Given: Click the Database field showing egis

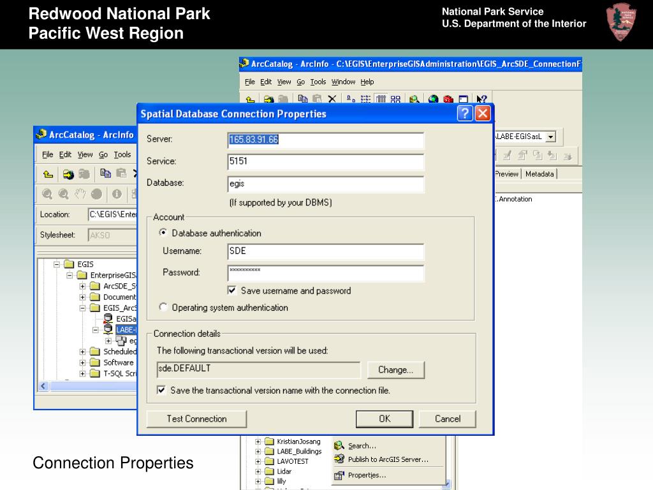Looking at the screenshot, I should (x=326, y=184).
